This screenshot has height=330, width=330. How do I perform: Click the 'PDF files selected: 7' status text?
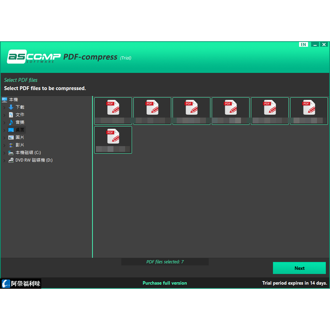point(165,262)
